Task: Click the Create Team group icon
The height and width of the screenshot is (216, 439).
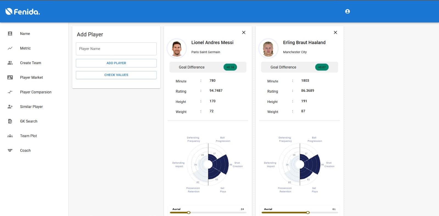Action: click(x=10, y=63)
